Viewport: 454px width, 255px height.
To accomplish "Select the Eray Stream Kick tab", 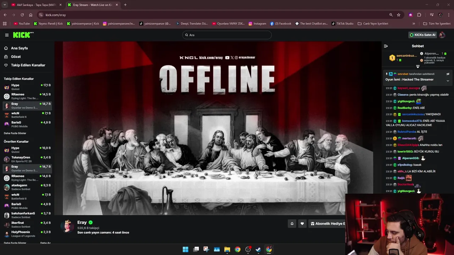I will click(x=92, y=5).
